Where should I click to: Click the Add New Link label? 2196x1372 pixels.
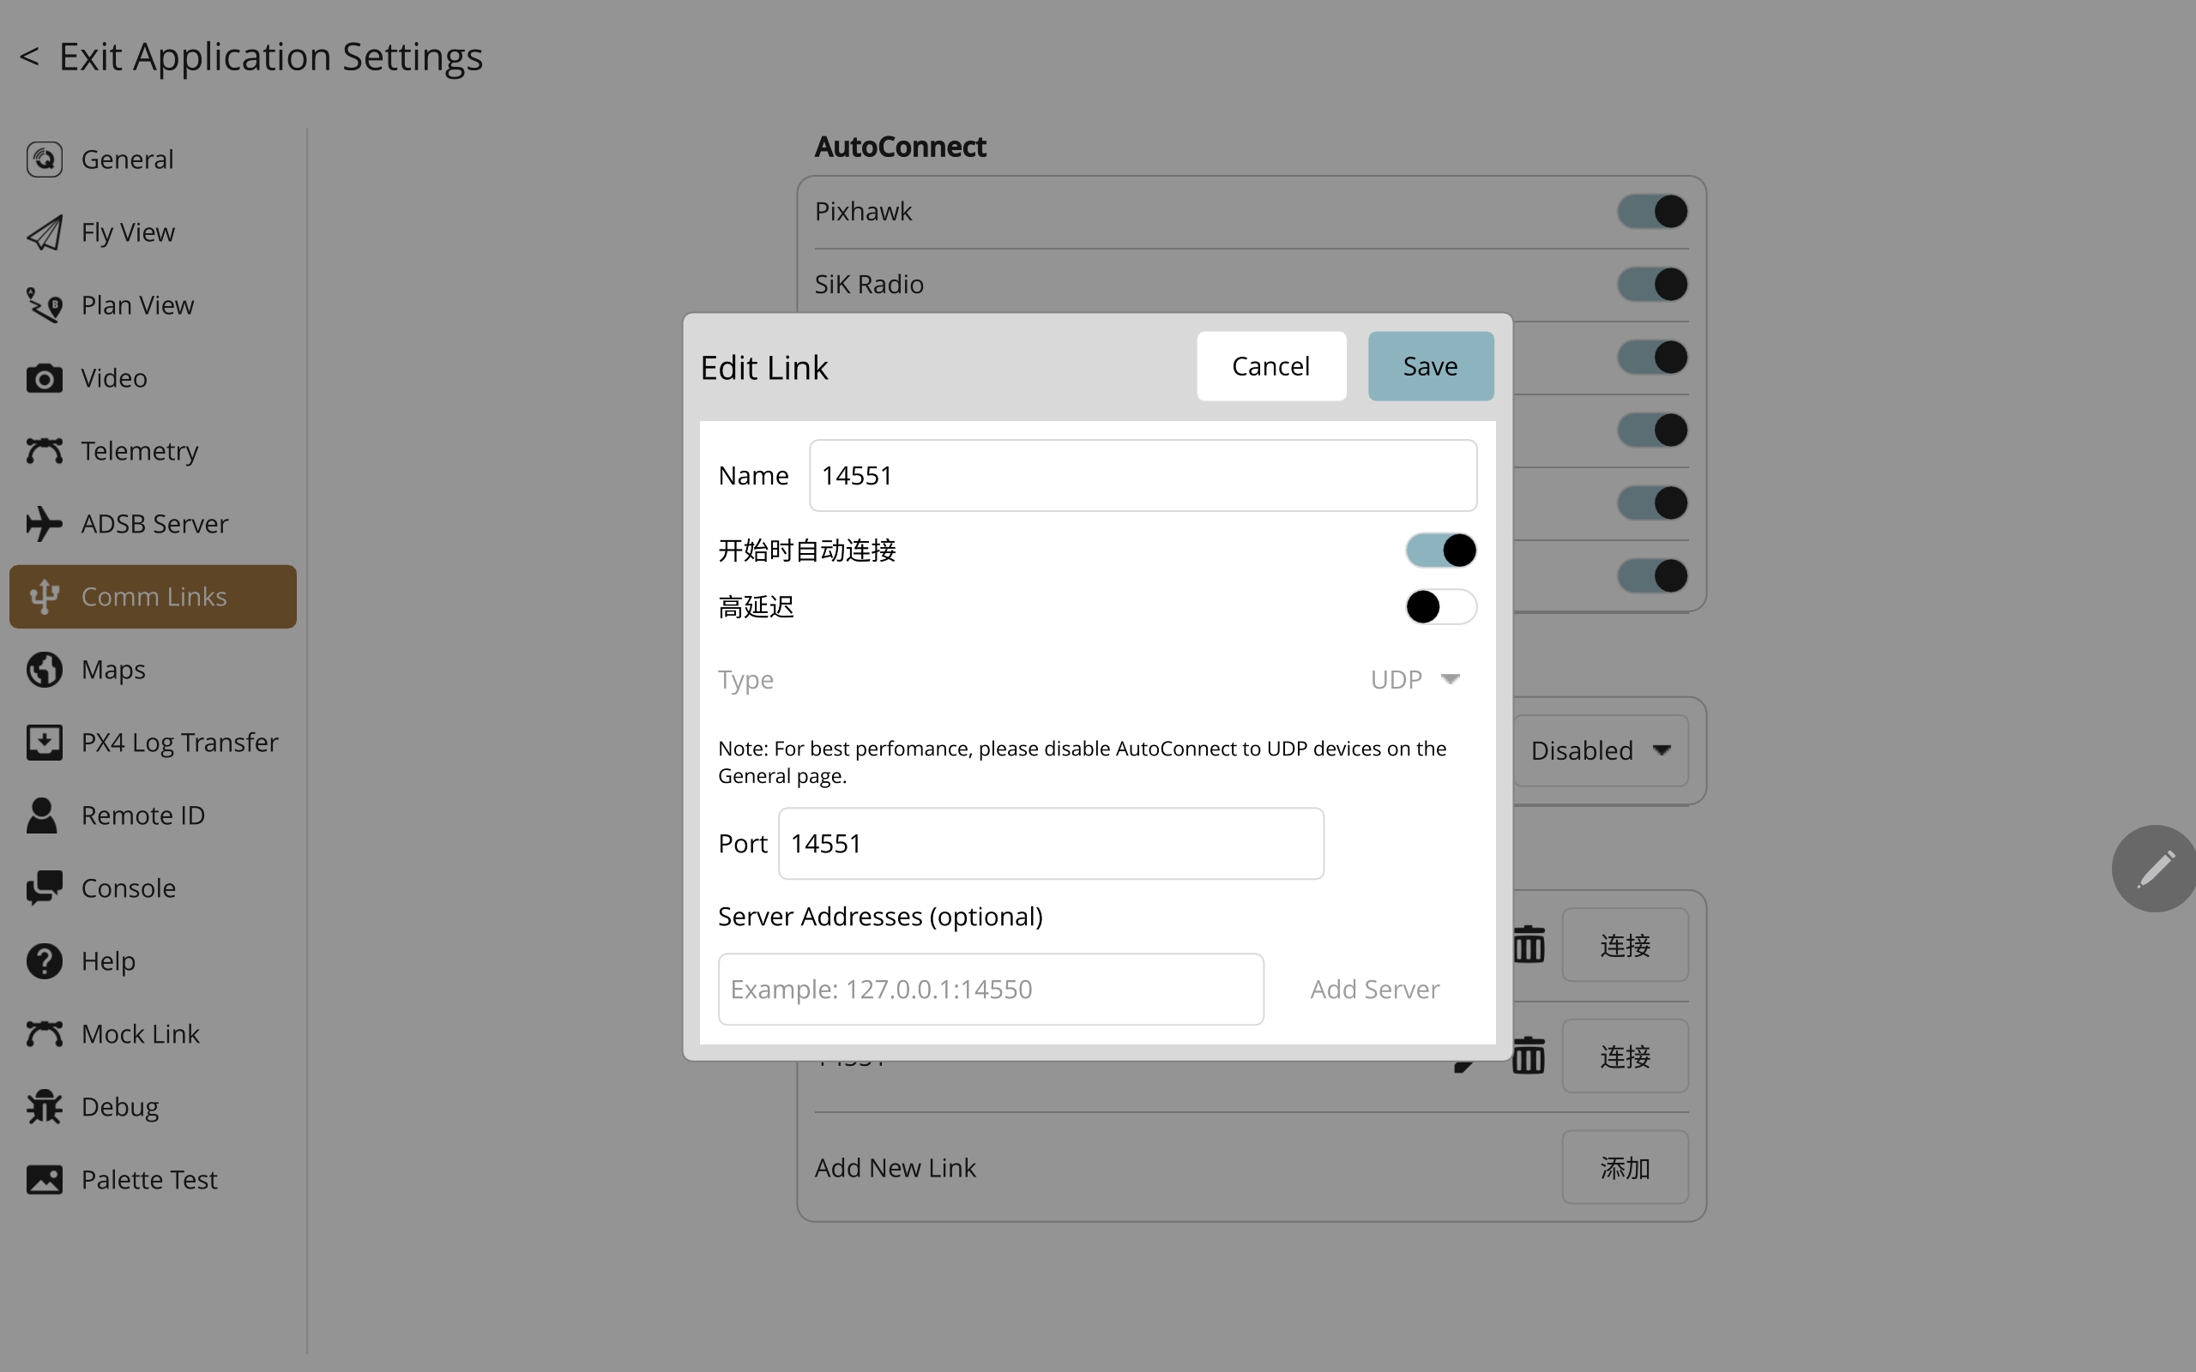tap(895, 1167)
